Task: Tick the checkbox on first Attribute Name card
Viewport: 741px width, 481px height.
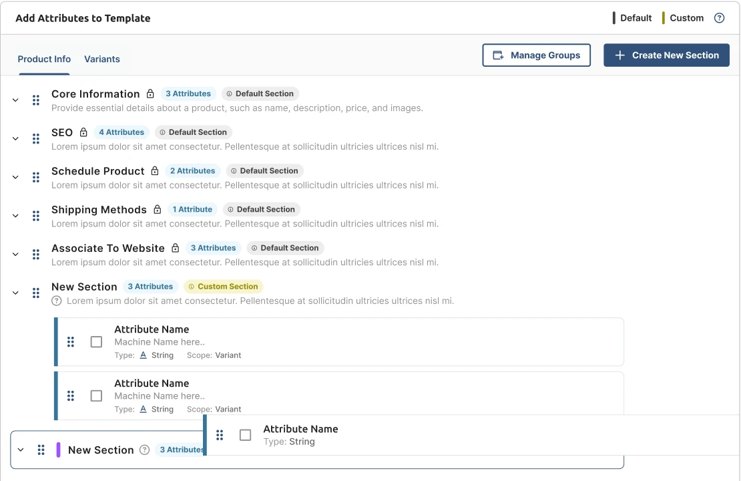Action: coord(96,342)
